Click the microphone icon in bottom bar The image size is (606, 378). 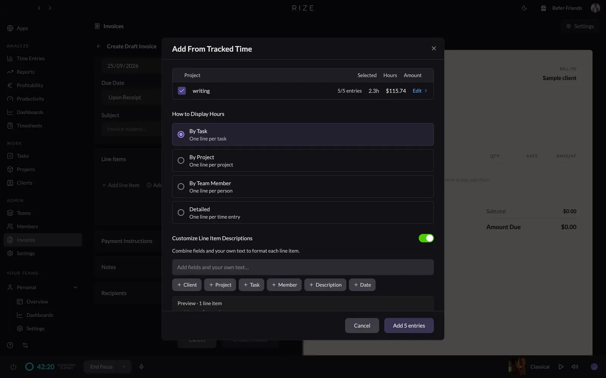[x=141, y=367]
